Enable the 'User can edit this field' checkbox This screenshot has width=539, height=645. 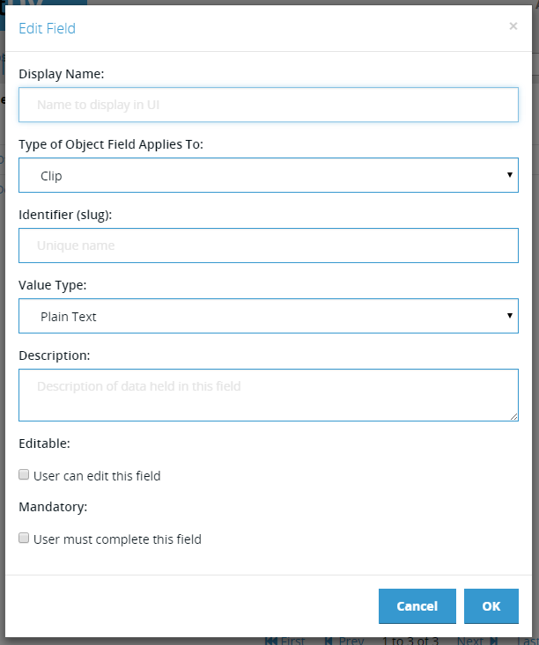click(x=24, y=474)
